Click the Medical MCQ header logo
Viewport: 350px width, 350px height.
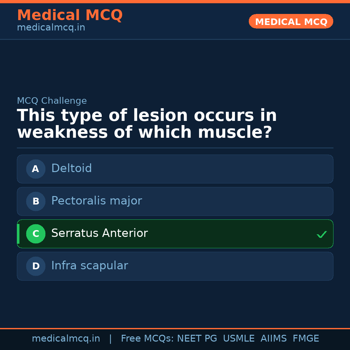click(x=70, y=15)
